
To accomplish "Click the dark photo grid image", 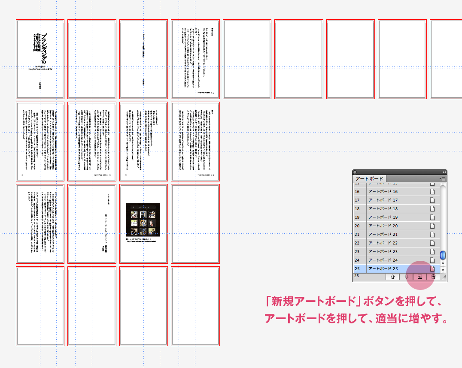I will click(x=143, y=220).
